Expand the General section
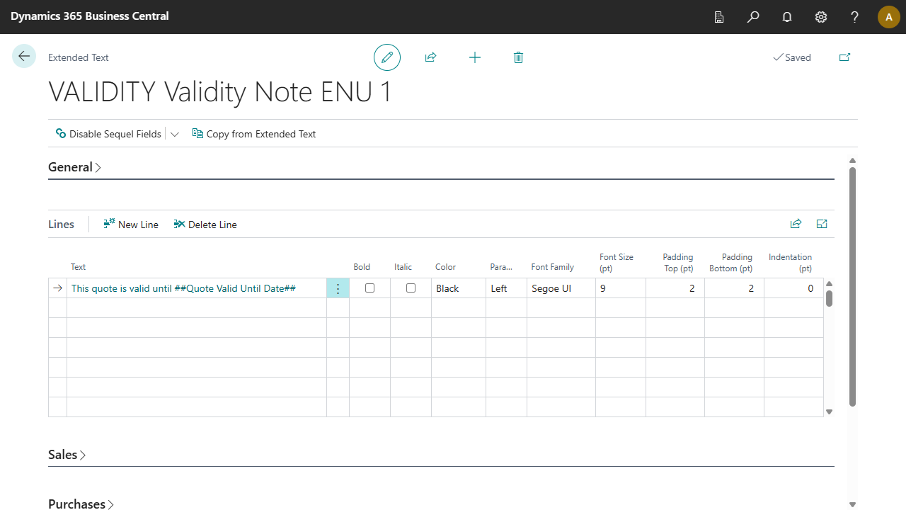This screenshot has width=906, height=510. (74, 167)
